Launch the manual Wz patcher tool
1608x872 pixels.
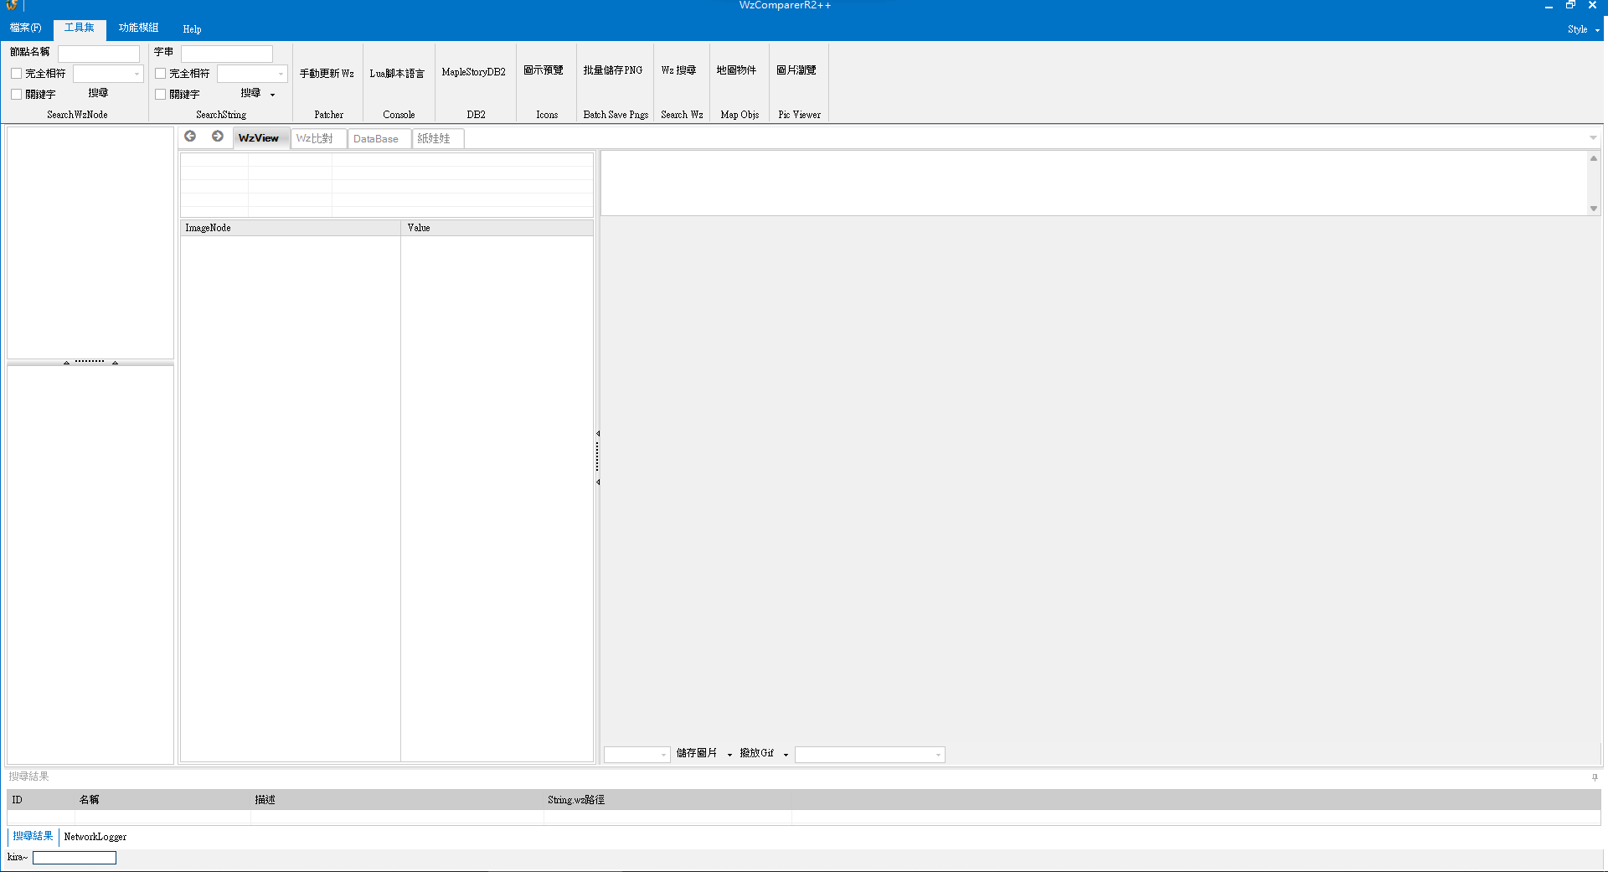pyautogui.click(x=327, y=73)
